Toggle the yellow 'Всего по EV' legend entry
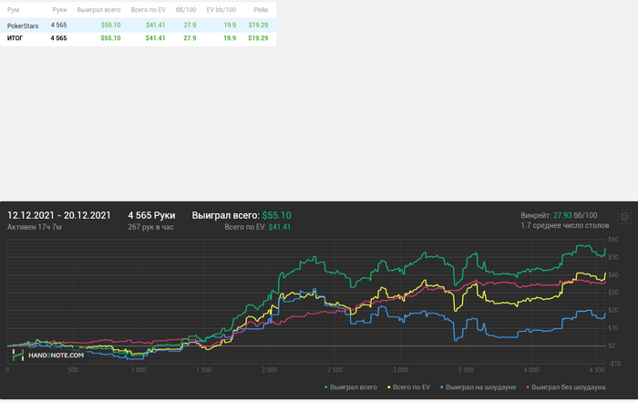The height and width of the screenshot is (402, 638). (408, 387)
